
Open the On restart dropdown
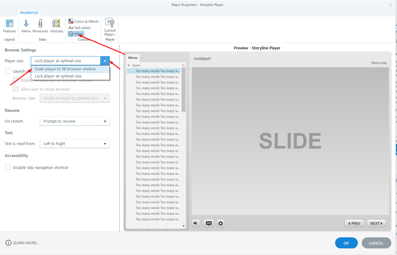[x=75, y=121]
